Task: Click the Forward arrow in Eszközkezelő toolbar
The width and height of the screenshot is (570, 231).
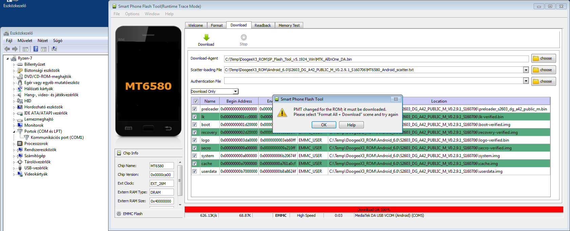Action: 15,49
